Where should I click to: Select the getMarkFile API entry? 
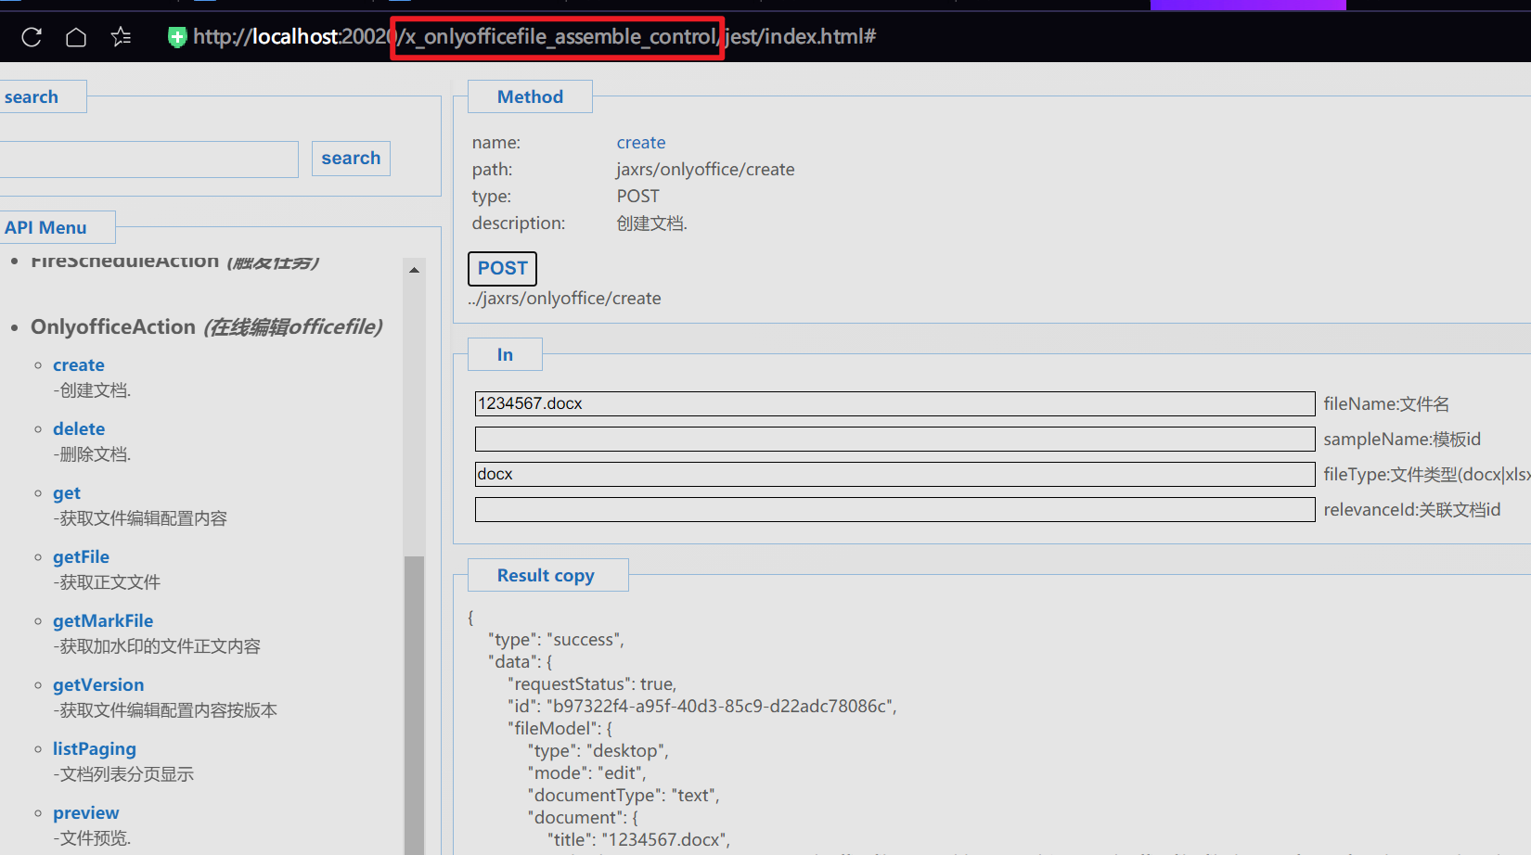pos(103,620)
